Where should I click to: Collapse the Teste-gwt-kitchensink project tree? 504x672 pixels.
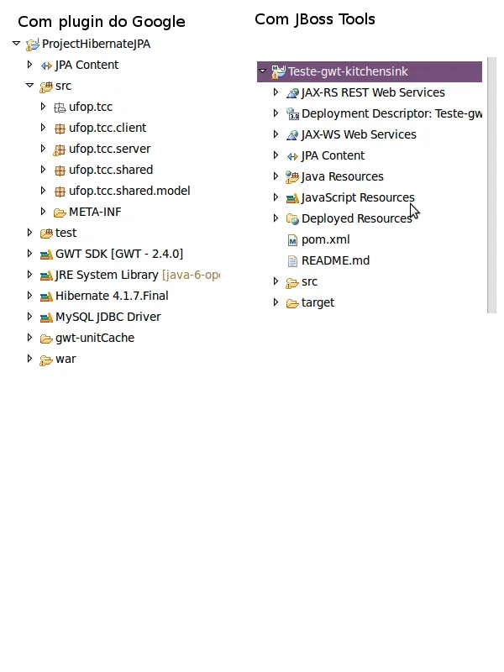pyautogui.click(x=263, y=71)
